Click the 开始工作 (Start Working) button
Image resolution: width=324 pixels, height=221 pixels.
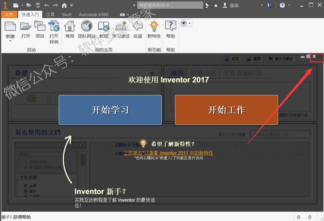[x=226, y=110]
